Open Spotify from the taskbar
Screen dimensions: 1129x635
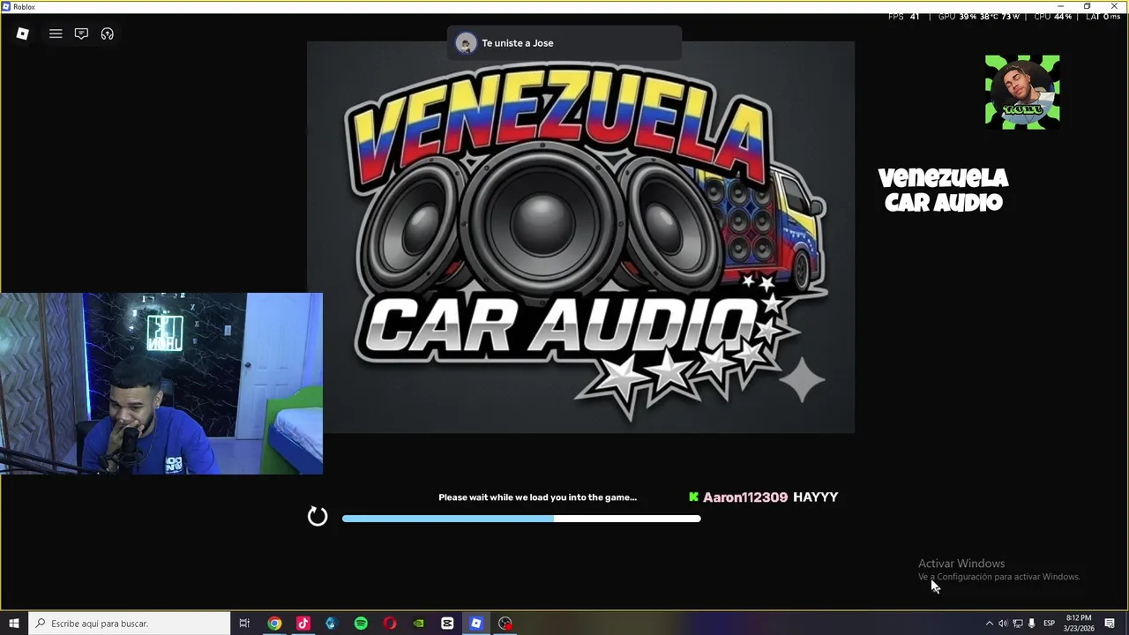click(x=361, y=624)
